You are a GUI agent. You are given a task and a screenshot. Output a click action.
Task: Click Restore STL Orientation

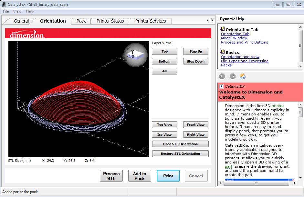click(180, 154)
